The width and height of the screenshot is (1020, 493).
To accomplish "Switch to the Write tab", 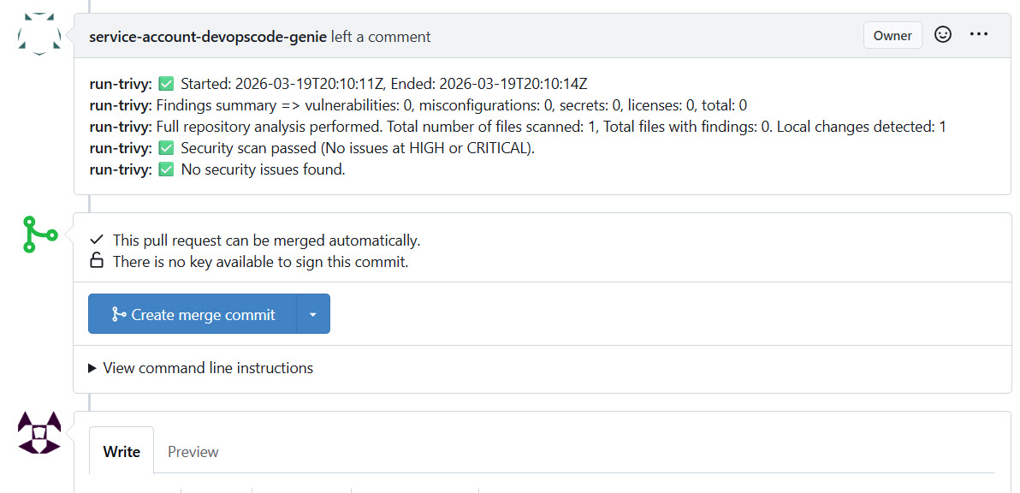I will click(122, 451).
